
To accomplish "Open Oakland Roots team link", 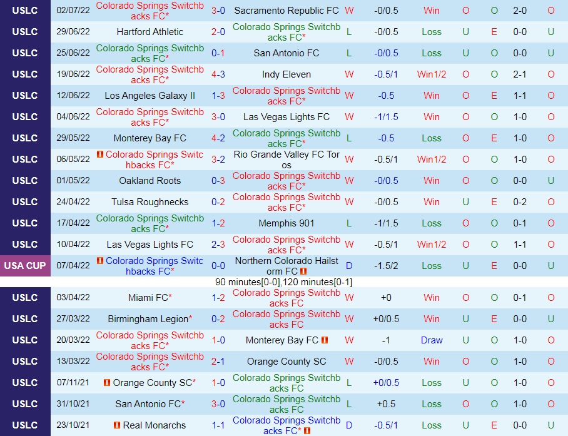I will click(x=150, y=181).
